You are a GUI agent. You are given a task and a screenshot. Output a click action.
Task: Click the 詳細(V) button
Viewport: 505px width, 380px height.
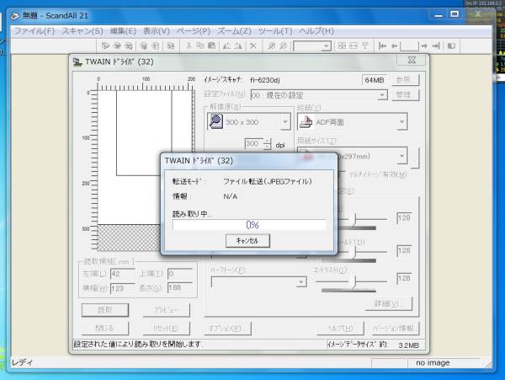click(x=388, y=303)
